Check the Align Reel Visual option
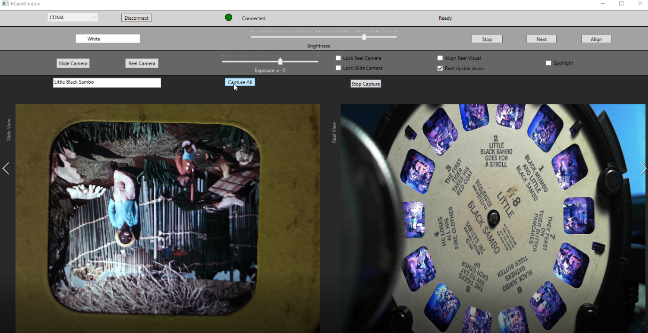The height and width of the screenshot is (333, 648). tap(440, 58)
